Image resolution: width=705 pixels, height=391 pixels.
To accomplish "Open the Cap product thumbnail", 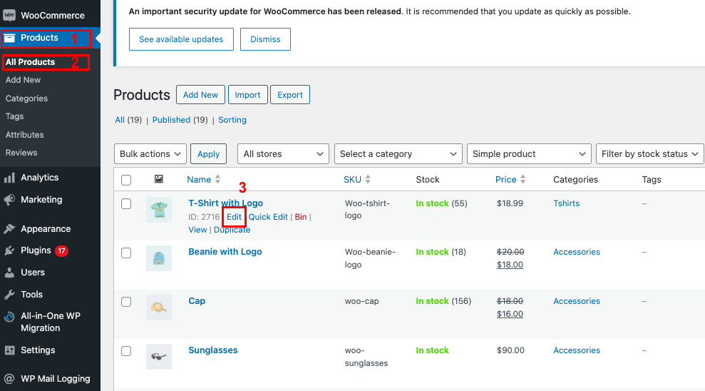I will [159, 308].
